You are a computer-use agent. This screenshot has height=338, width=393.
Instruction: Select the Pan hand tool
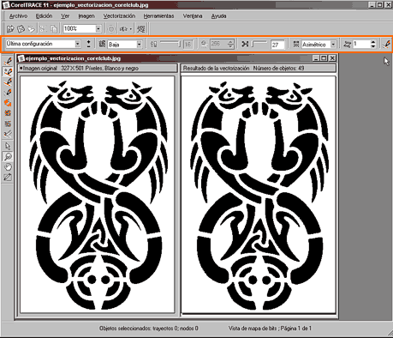point(8,166)
